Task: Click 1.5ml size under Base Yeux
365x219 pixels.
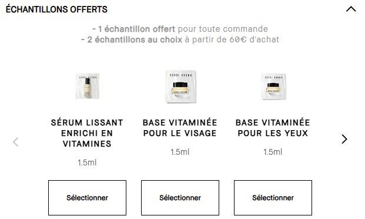Action: (x=273, y=152)
